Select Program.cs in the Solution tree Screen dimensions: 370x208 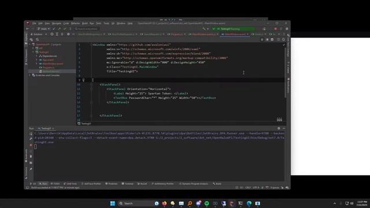pyautogui.click(x=47, y=68)
